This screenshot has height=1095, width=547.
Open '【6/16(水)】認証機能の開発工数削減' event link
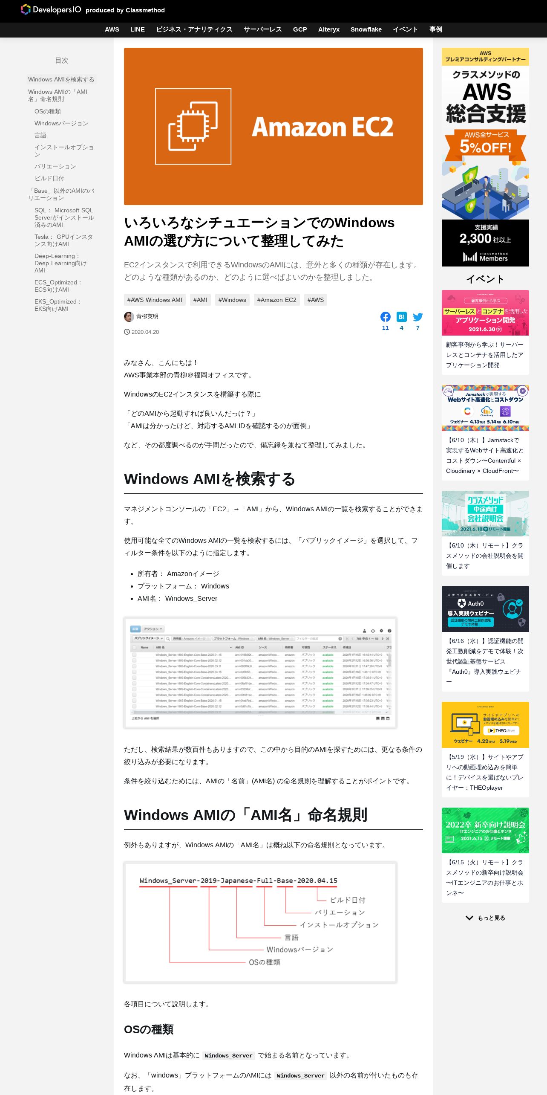click(485, 661)
